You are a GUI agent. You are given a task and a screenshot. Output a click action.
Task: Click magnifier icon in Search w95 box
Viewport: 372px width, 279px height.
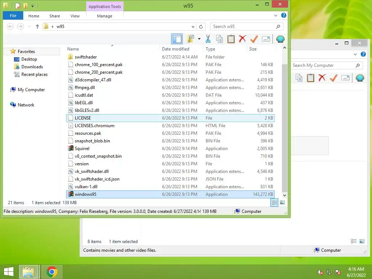pos(278,27)
